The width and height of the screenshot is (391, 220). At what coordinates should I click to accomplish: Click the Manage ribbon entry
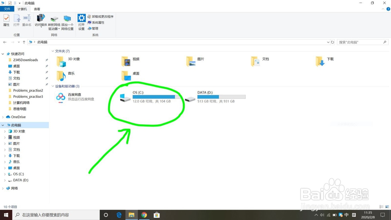click(93, 29)
